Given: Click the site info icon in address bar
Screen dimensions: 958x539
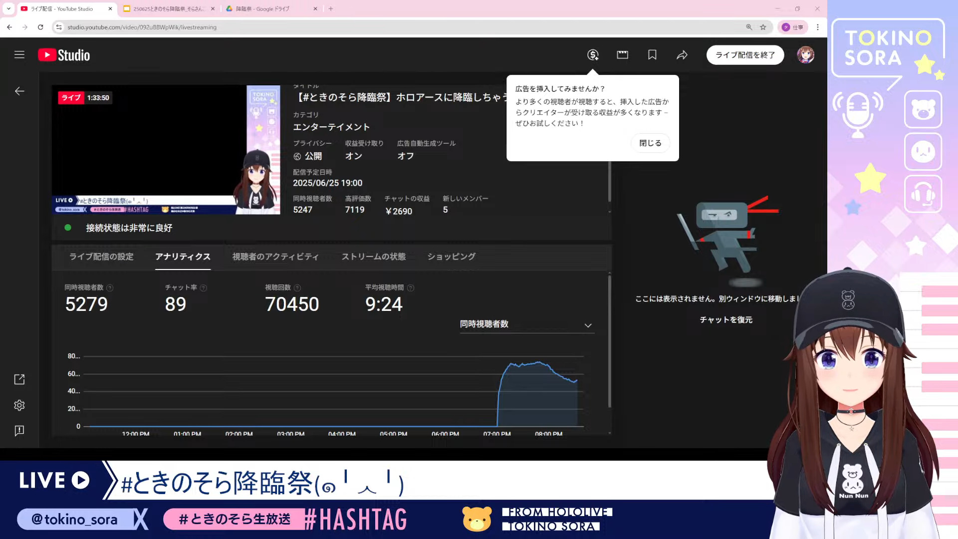Looking at the screenshot, I should [x=59, y=27].
